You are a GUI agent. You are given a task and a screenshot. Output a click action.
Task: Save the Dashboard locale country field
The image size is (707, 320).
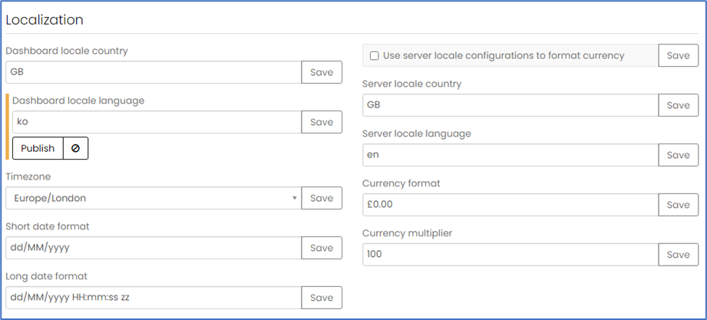click(322, 72)
